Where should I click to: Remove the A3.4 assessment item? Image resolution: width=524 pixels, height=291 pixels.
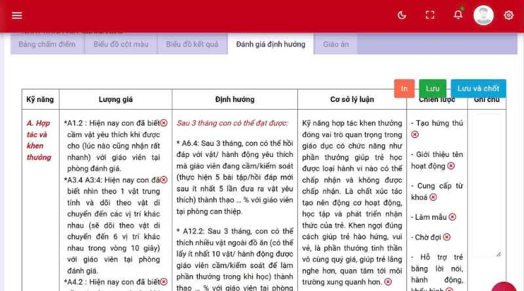coord(164,180)
